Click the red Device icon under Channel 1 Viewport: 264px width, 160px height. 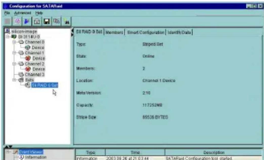[x=28, y=58]
